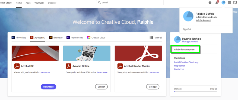Select the Photoshop app tab
The width and height of the screenshot is (238, 100).
19,37
